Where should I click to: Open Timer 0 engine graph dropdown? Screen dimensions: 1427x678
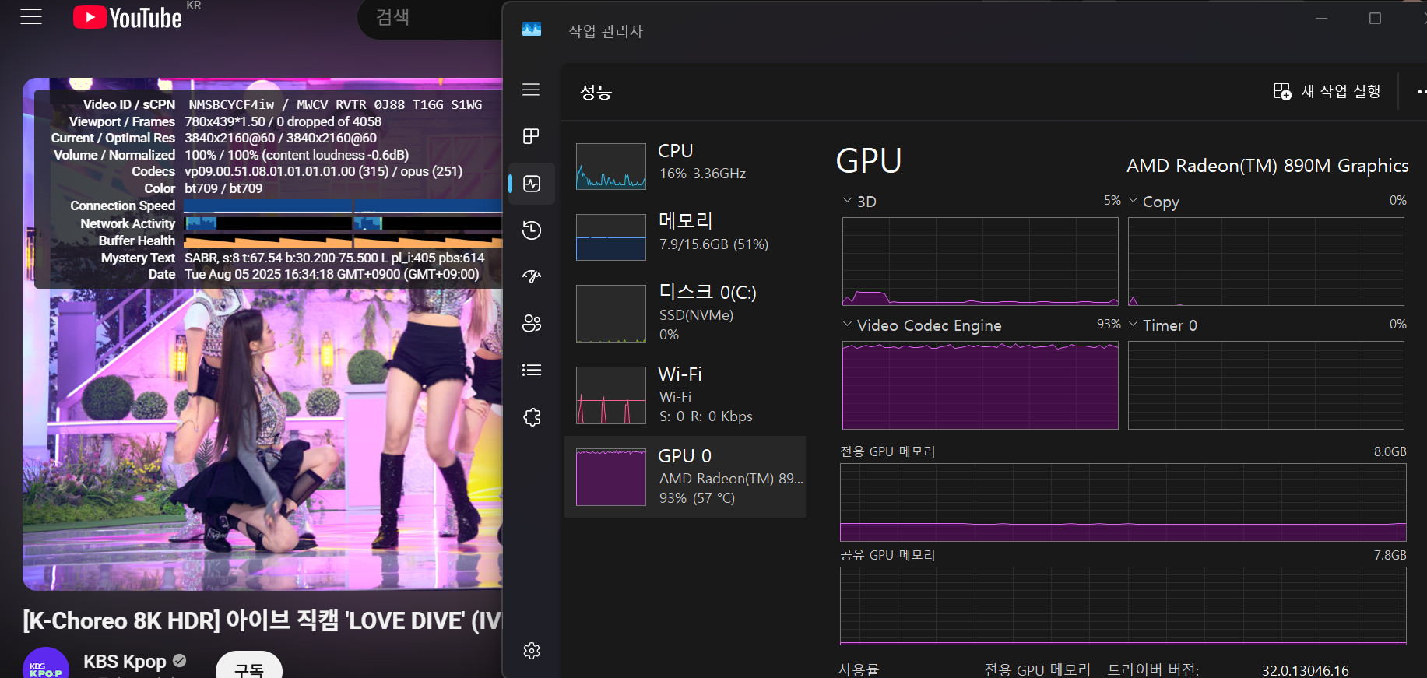pyautogui.click(x=1133, y=325)
